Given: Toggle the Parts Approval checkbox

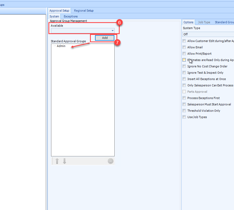Looking at the screenshot, I should 184,92.
